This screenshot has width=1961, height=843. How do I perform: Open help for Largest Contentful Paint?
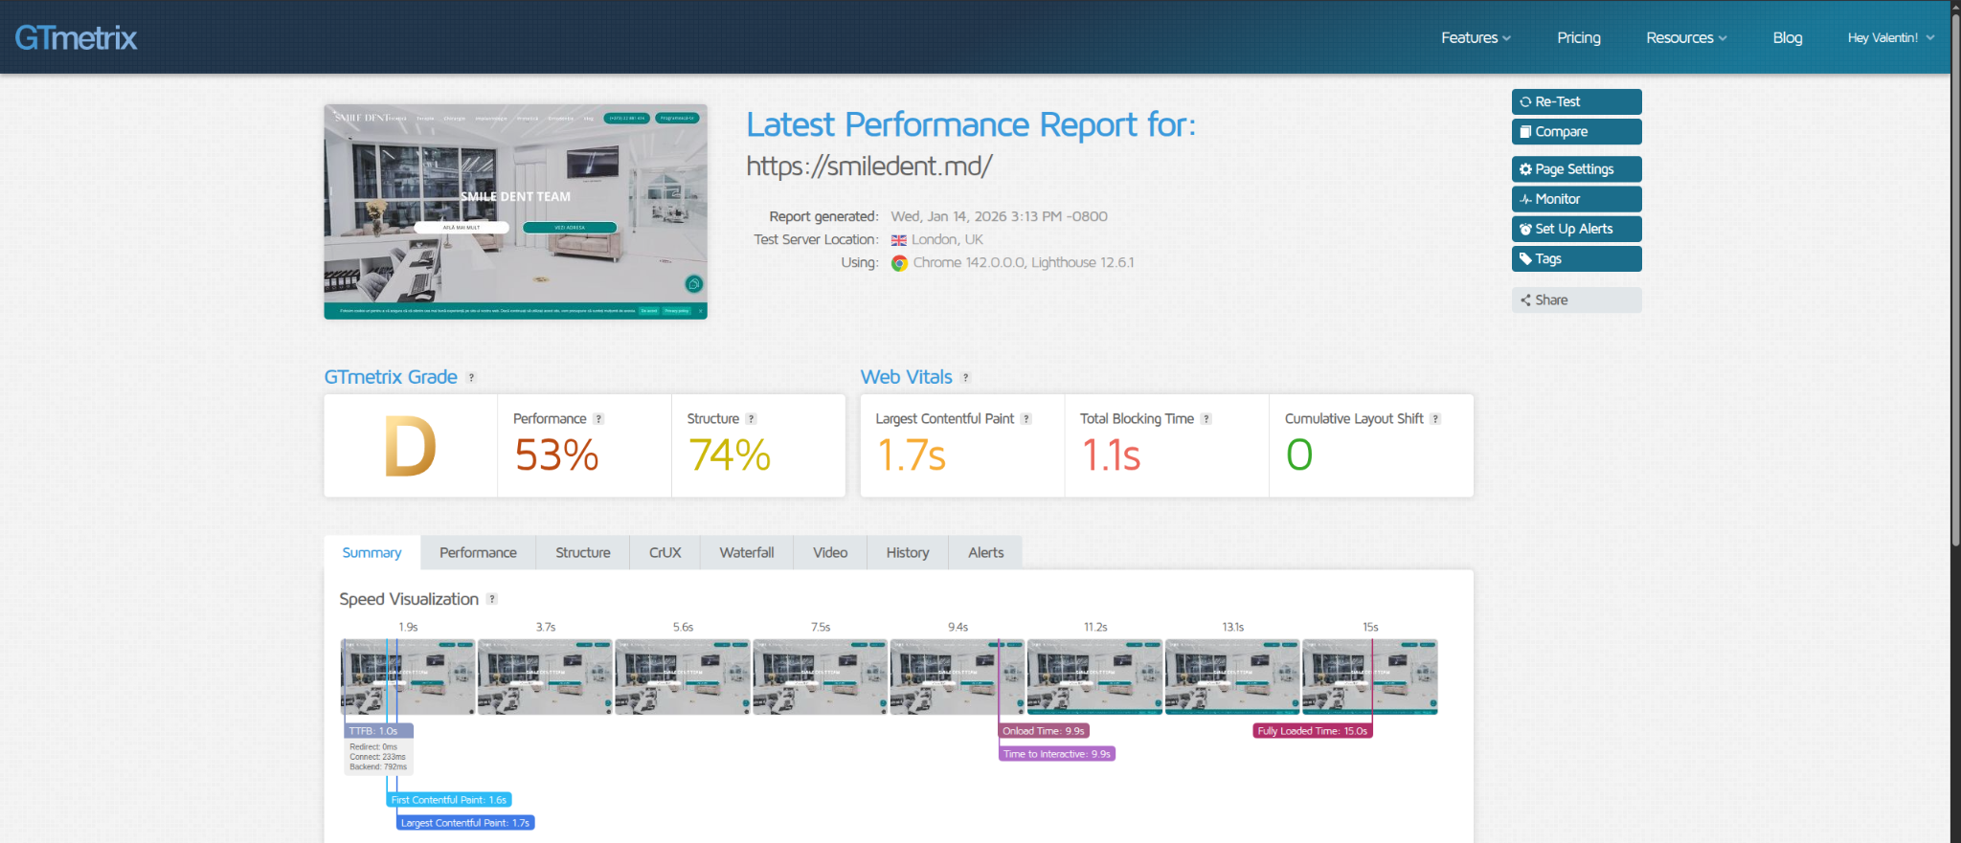(1026, 419)
